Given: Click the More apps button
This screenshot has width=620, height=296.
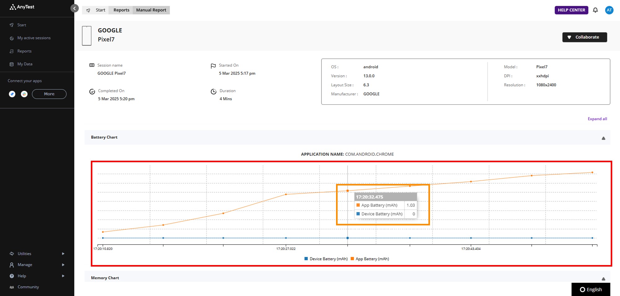Looking at the screenshot, I should pyautogui.click(x=49, y=94).
